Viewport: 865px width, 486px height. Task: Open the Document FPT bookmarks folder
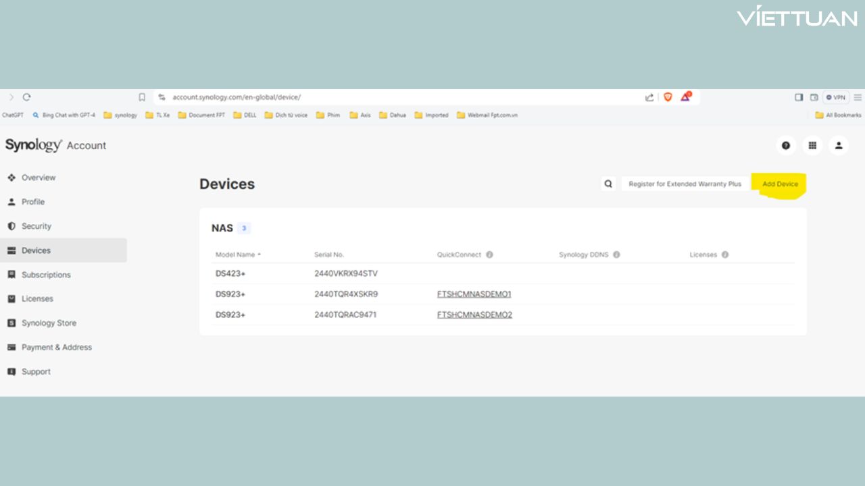click(x=201, y=115)
